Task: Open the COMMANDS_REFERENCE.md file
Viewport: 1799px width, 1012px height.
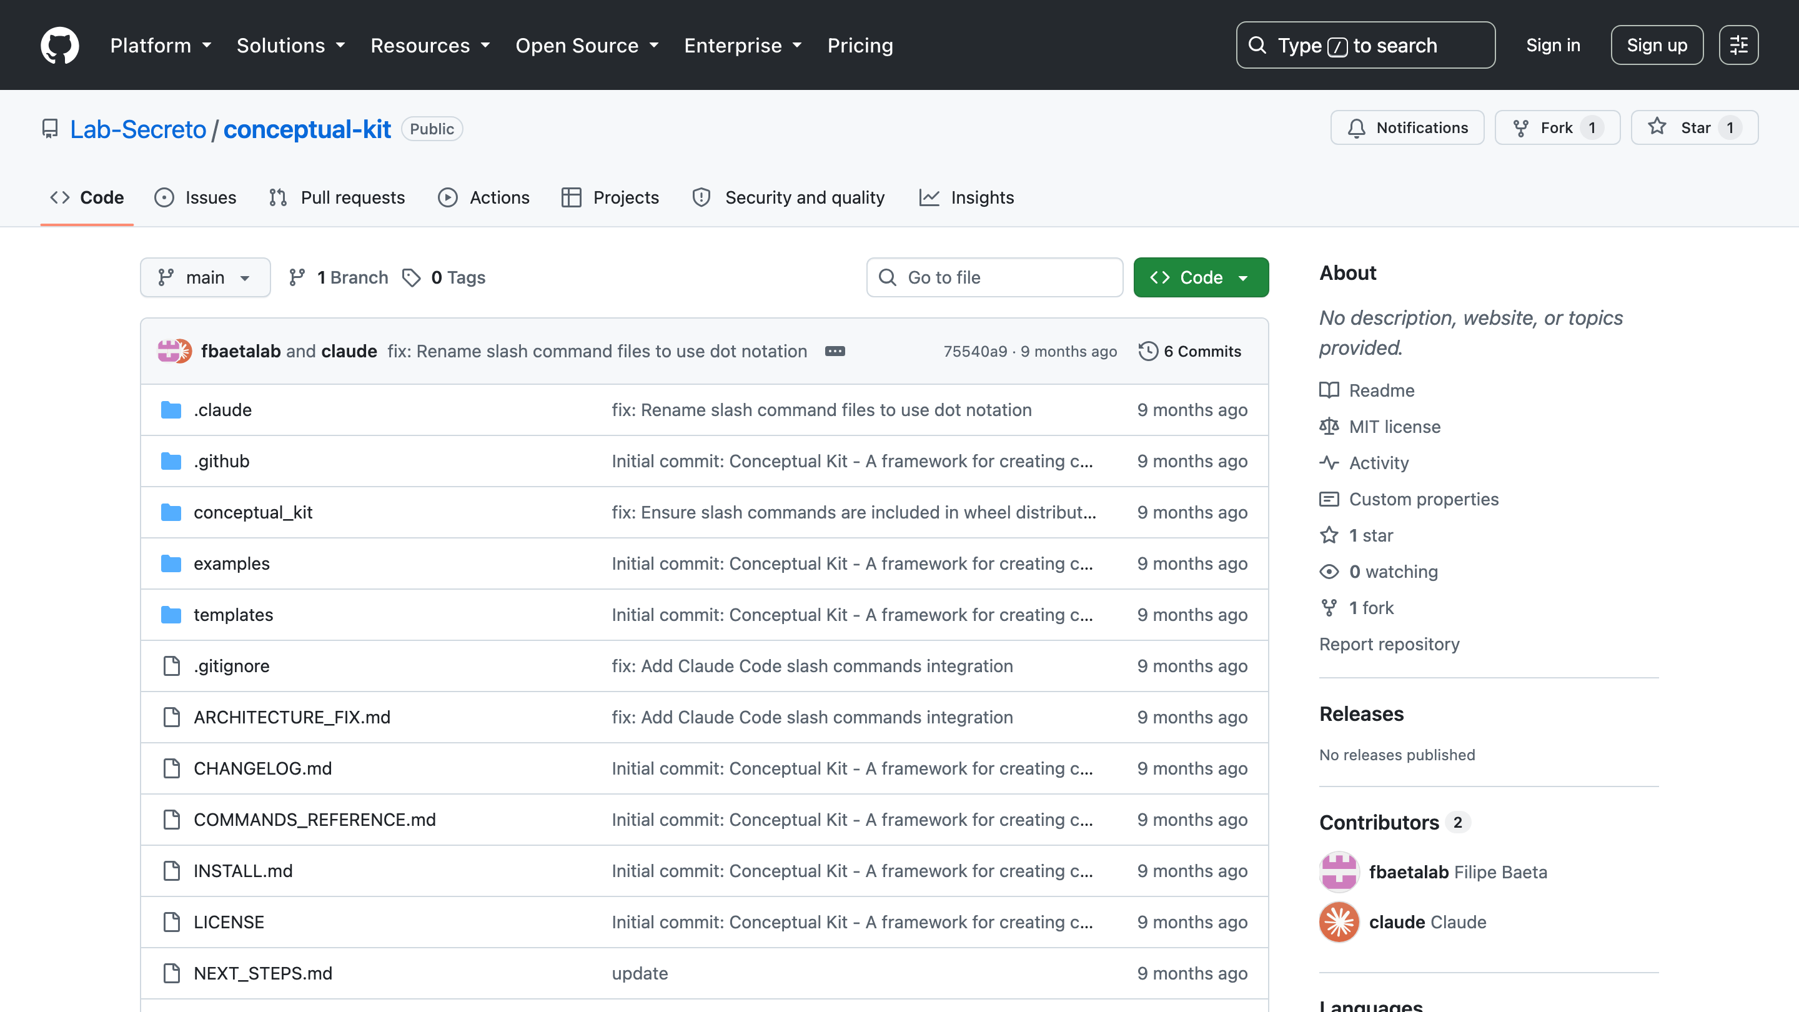Action: (314, 820)
